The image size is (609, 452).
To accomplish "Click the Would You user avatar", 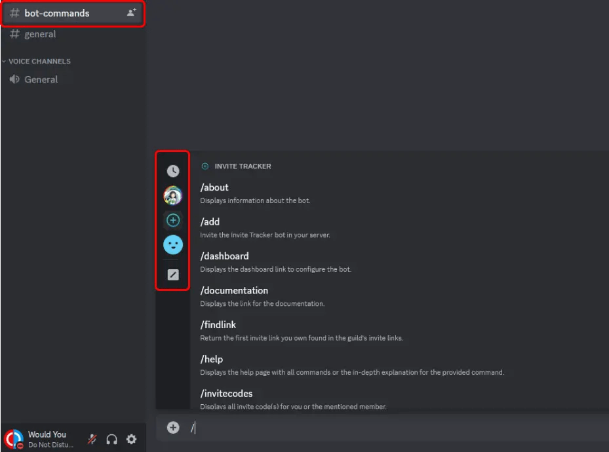I will click(x=12, y=439).
